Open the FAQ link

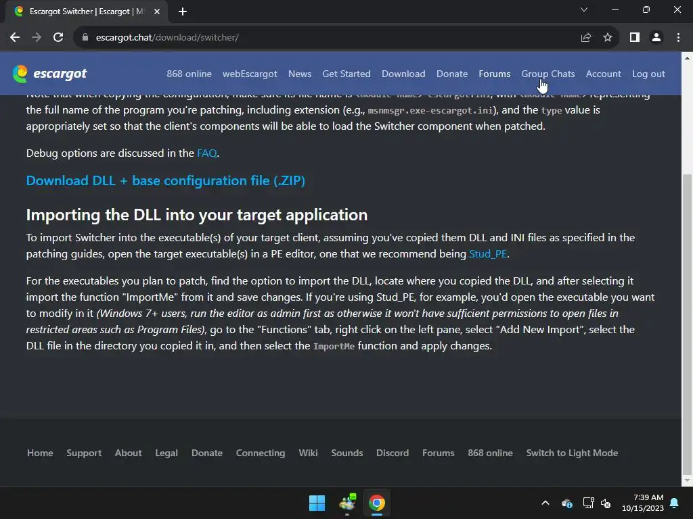tap(207, 153)
